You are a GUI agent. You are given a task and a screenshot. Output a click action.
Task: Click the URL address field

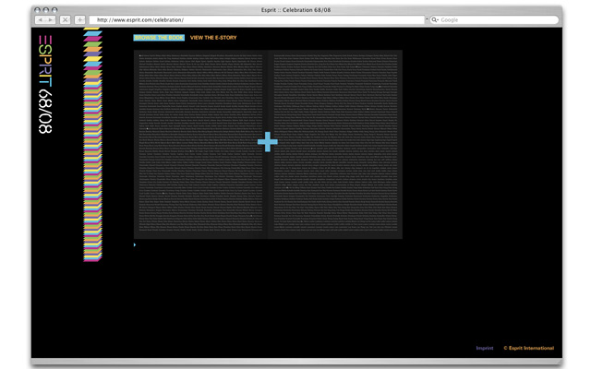(x=257, y=20)
